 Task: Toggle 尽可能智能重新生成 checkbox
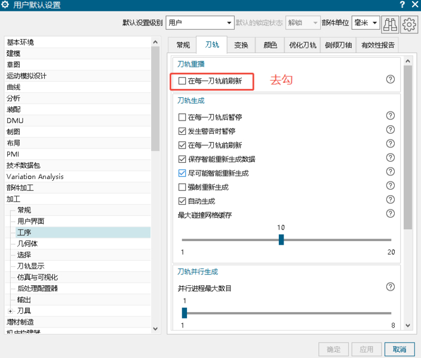click(x=182, y=173)
